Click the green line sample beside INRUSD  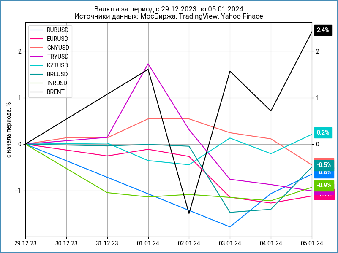click(x=36, y=83)
